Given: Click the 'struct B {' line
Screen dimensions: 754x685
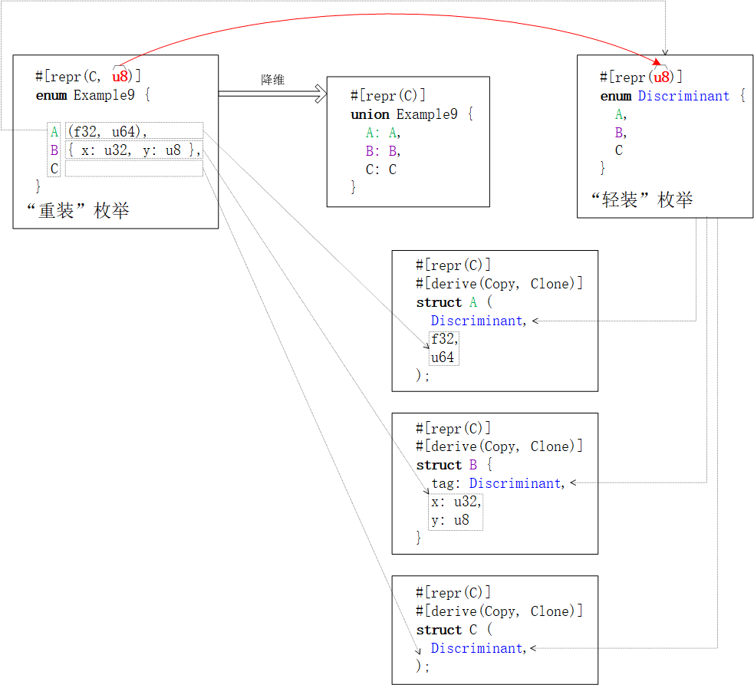Looking at the screenshot, I should tap(454, 465).
